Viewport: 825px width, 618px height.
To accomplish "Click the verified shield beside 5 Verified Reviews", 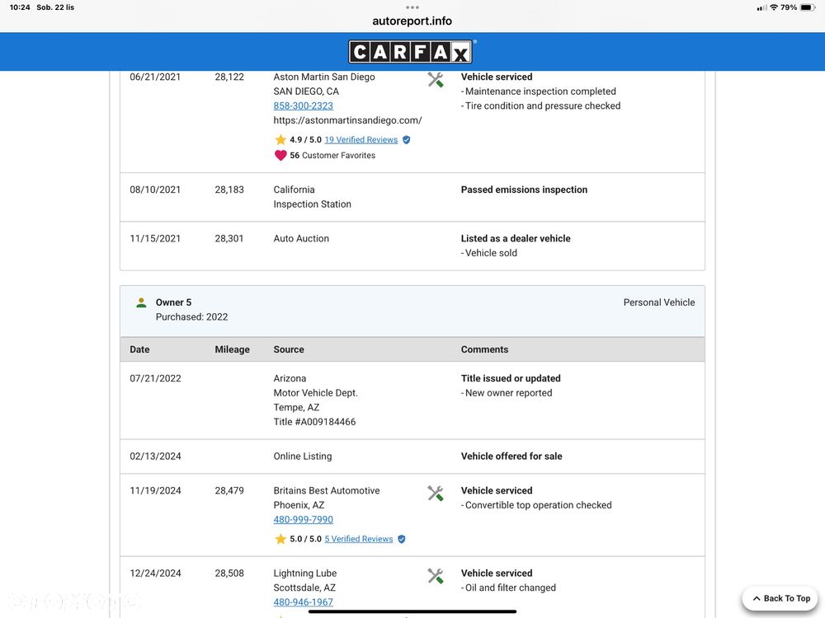I will pos(402,539).
